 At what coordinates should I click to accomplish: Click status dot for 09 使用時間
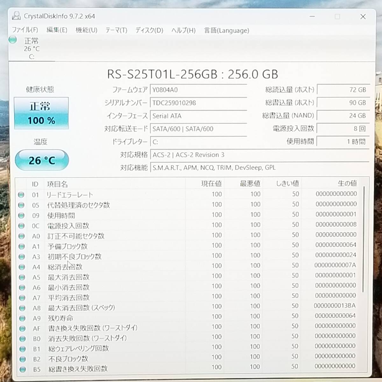pos(21,216)
